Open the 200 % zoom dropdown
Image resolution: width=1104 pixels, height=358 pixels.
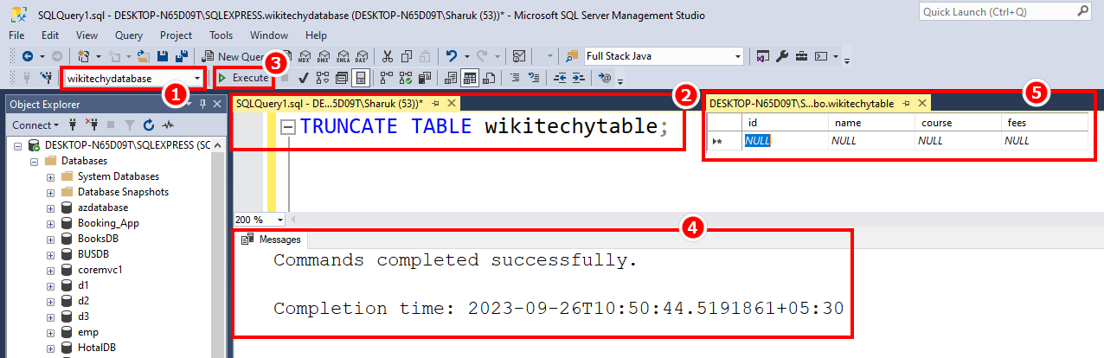(279, 220)
